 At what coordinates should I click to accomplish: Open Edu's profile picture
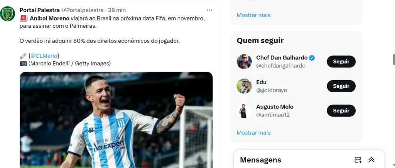coord(244,86)
